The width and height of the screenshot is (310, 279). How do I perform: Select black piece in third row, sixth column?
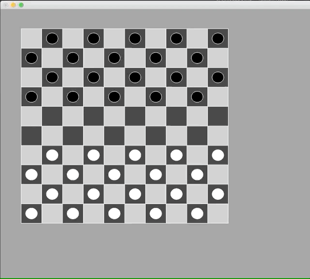(135, 77)
